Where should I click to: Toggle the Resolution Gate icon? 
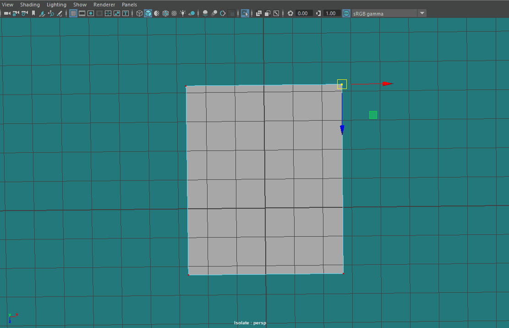tap(91, 13)
